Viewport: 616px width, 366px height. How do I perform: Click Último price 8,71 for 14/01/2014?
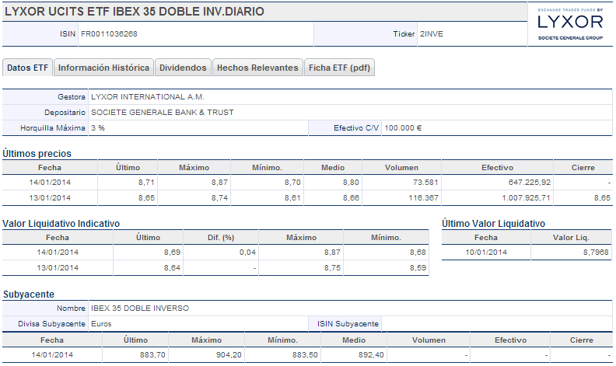click(146, 182)
